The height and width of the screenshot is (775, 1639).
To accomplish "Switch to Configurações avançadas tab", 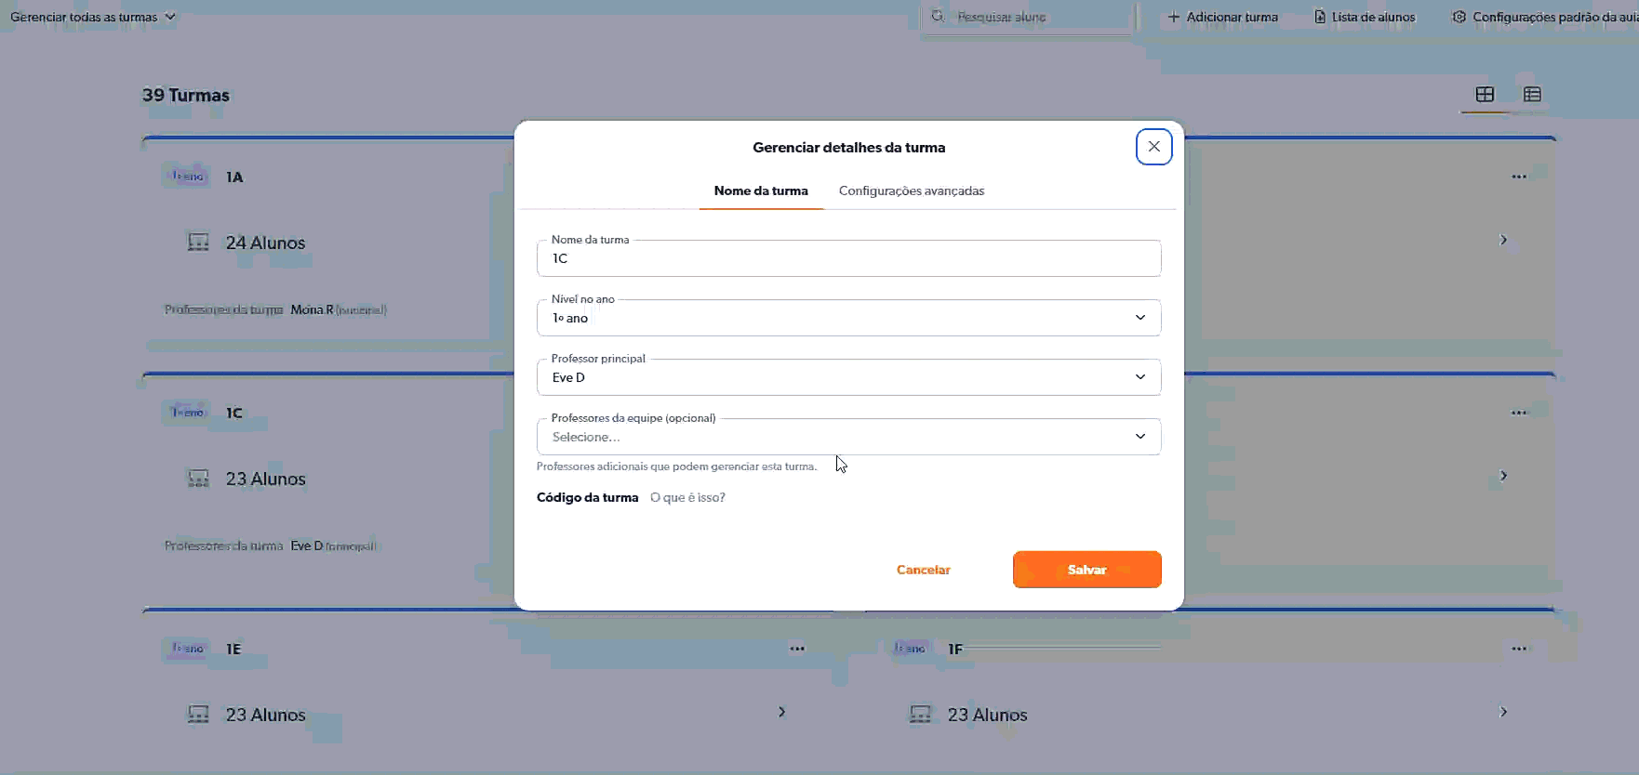I will point(911,190).
